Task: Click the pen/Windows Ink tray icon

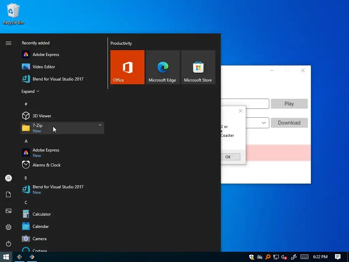Action: point(294,257)
